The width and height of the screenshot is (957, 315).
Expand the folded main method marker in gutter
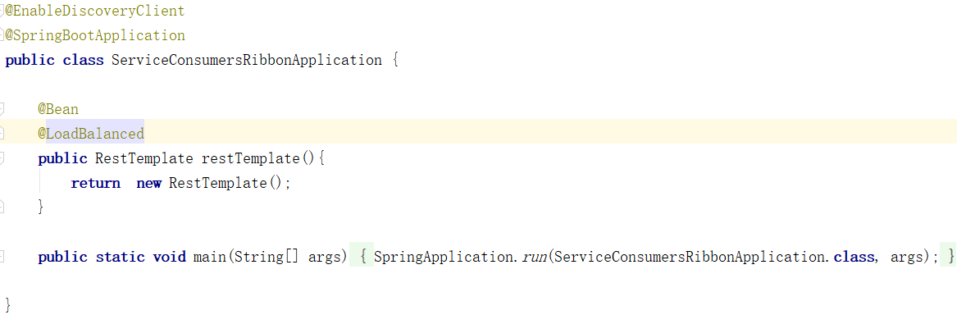[2, 257]
